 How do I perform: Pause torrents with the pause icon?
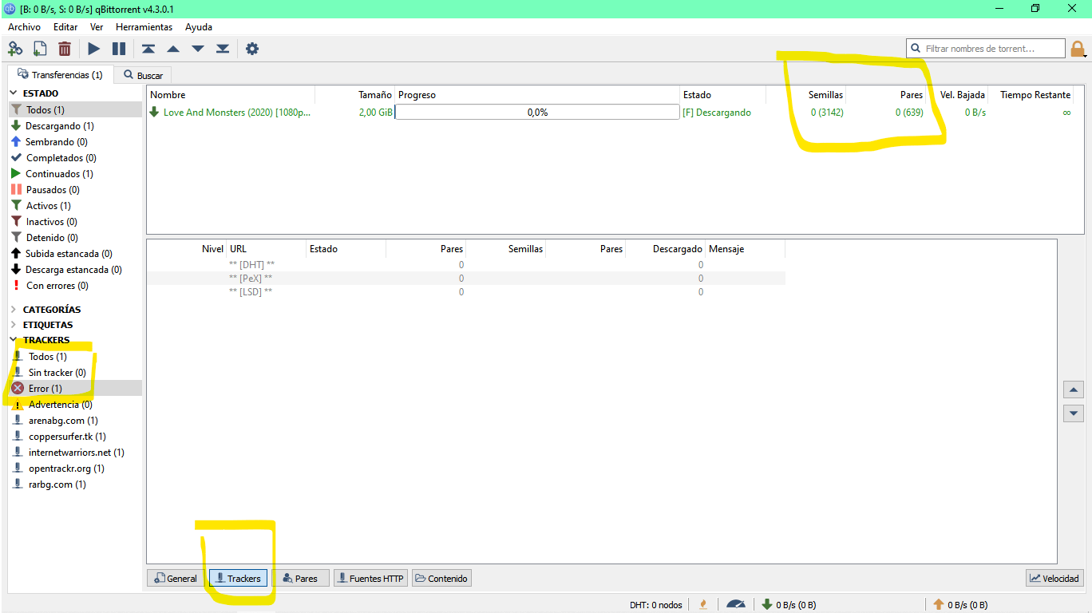tap(119, 49)
